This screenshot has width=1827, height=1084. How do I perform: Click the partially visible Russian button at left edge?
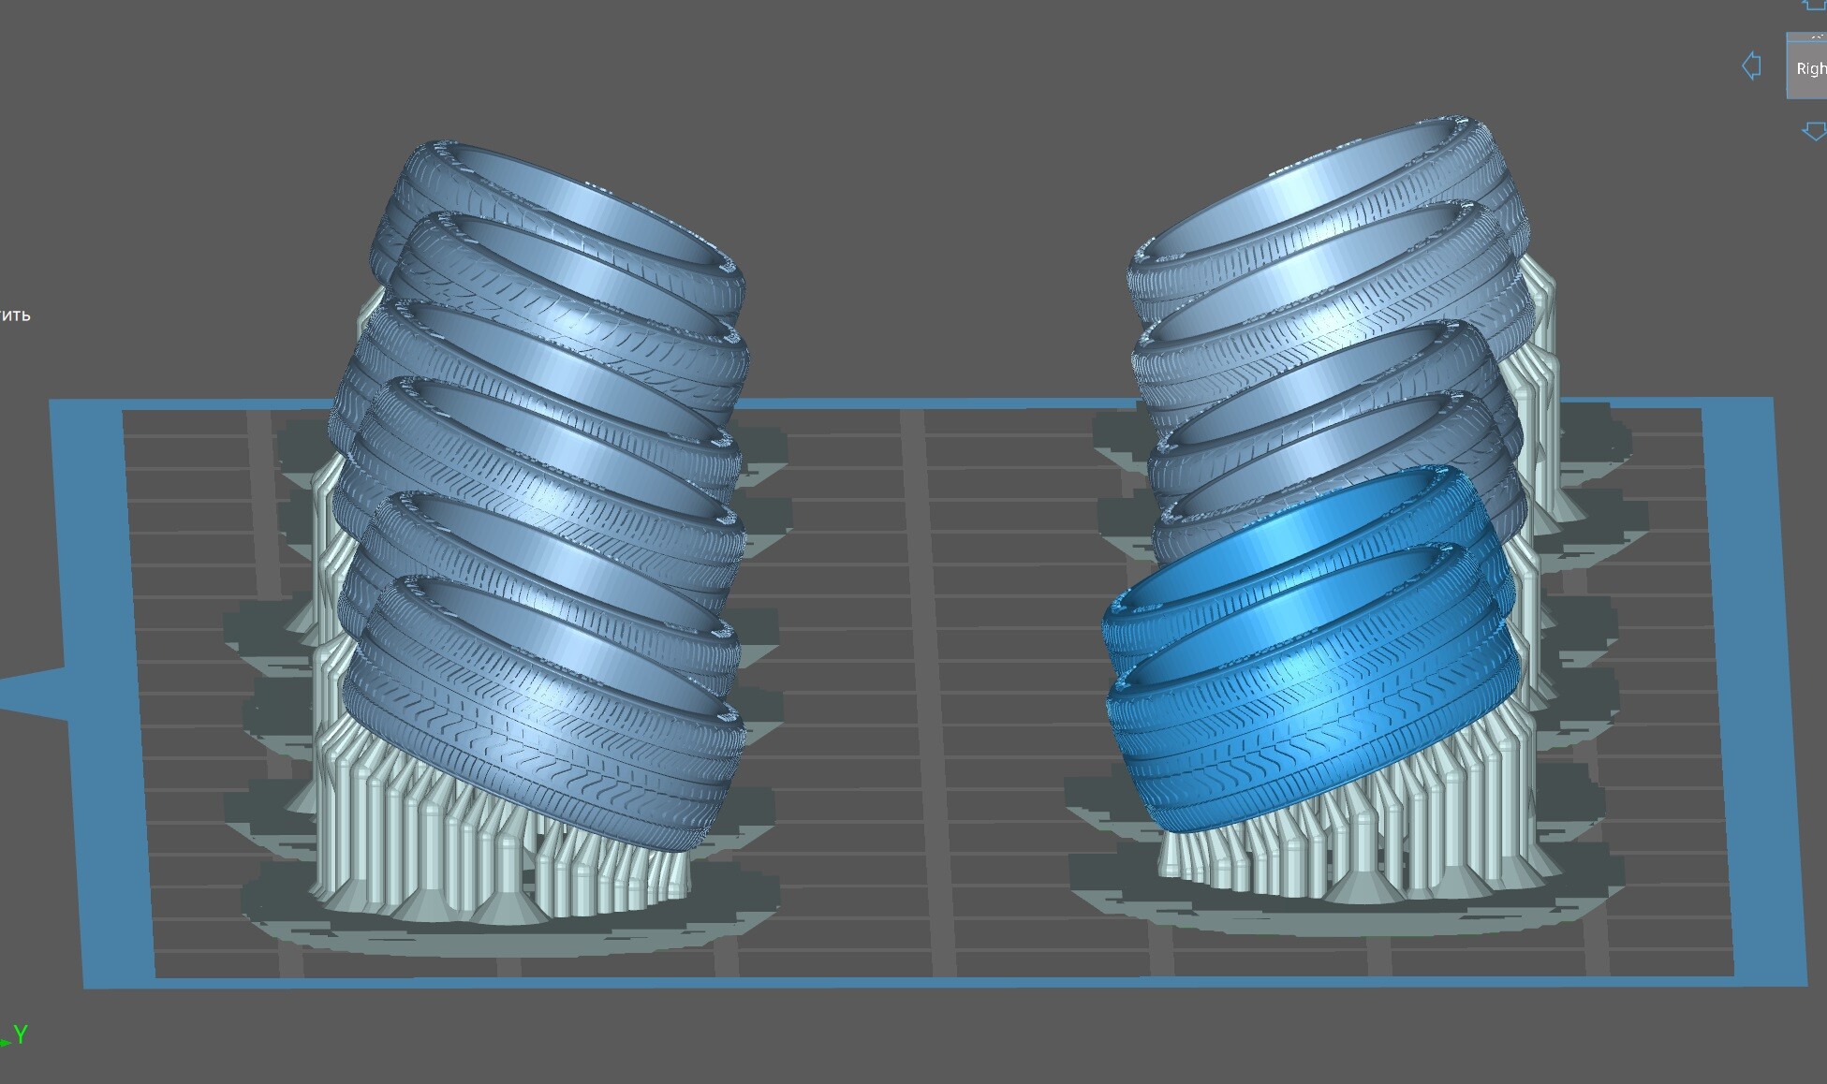[x=14, y=315]
